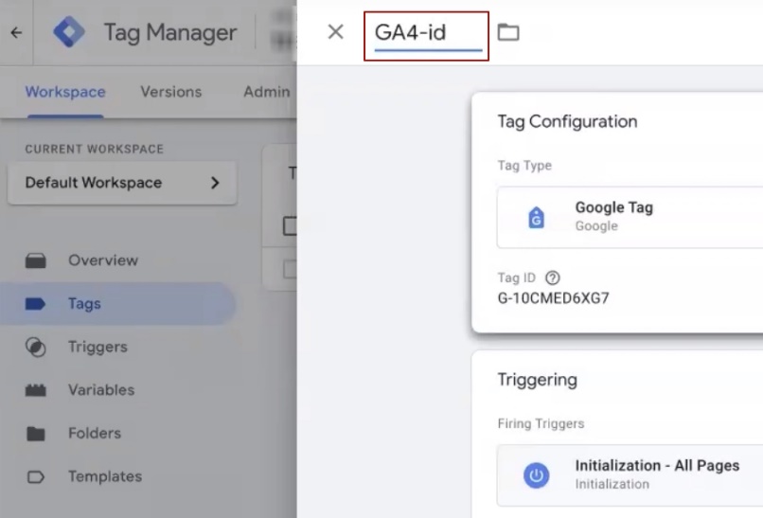Click the Google Tag type icon
Screen dimensions: 763x518
537,218
